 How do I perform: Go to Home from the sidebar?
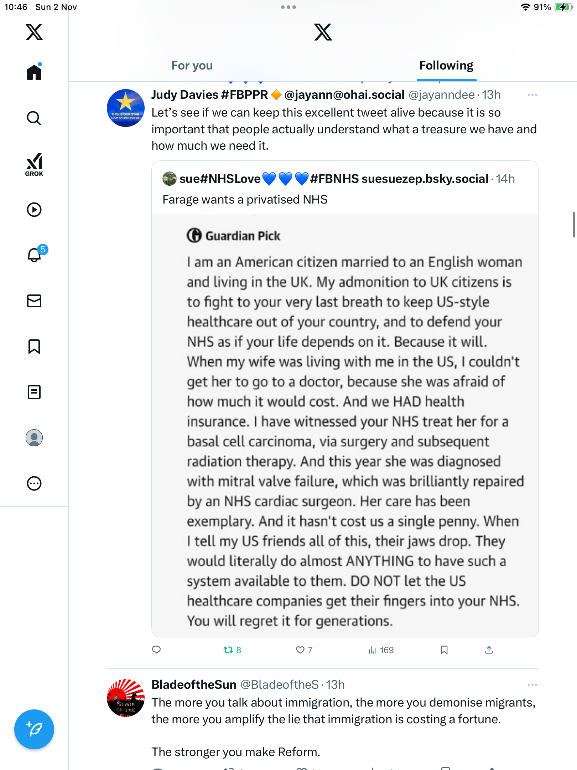point(34,72)
